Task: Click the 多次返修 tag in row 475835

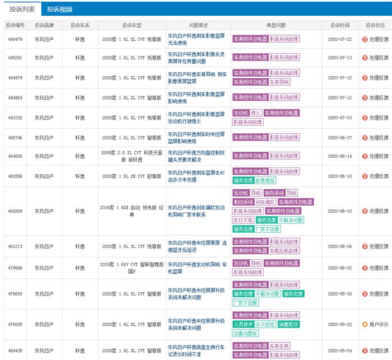Action: point(265,325)
